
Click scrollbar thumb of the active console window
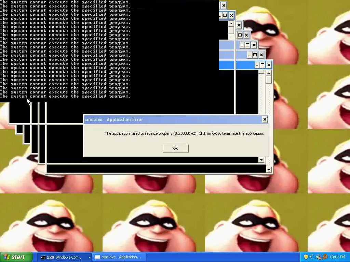click(x=269, y=80)
